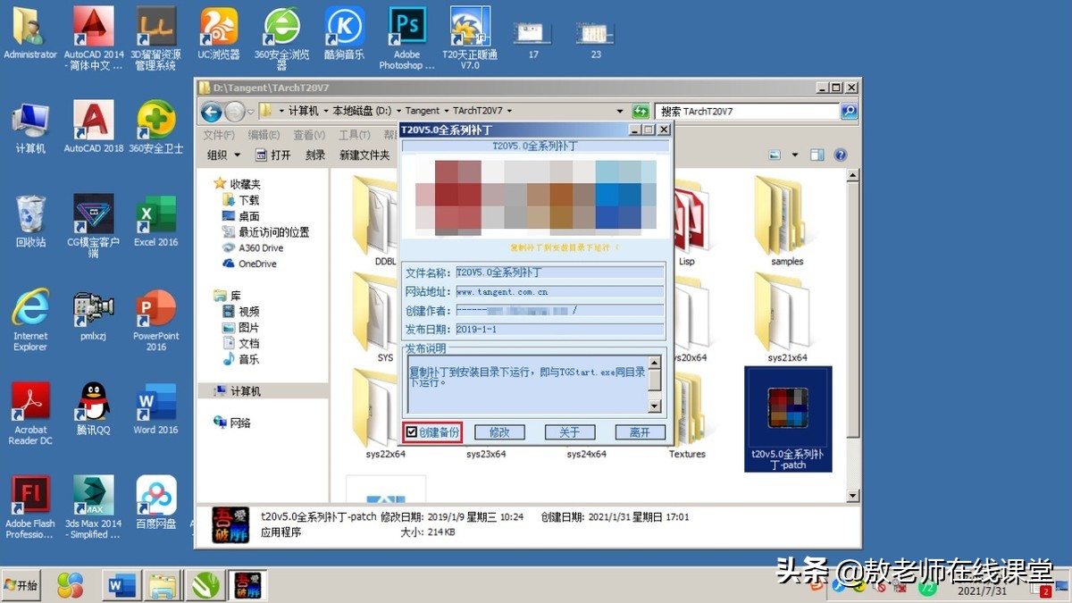The width and height of the screenshot is (1072, 603).
Task: Open the 酷狗音乐 desktop shortcut
Action: point(344,27)
